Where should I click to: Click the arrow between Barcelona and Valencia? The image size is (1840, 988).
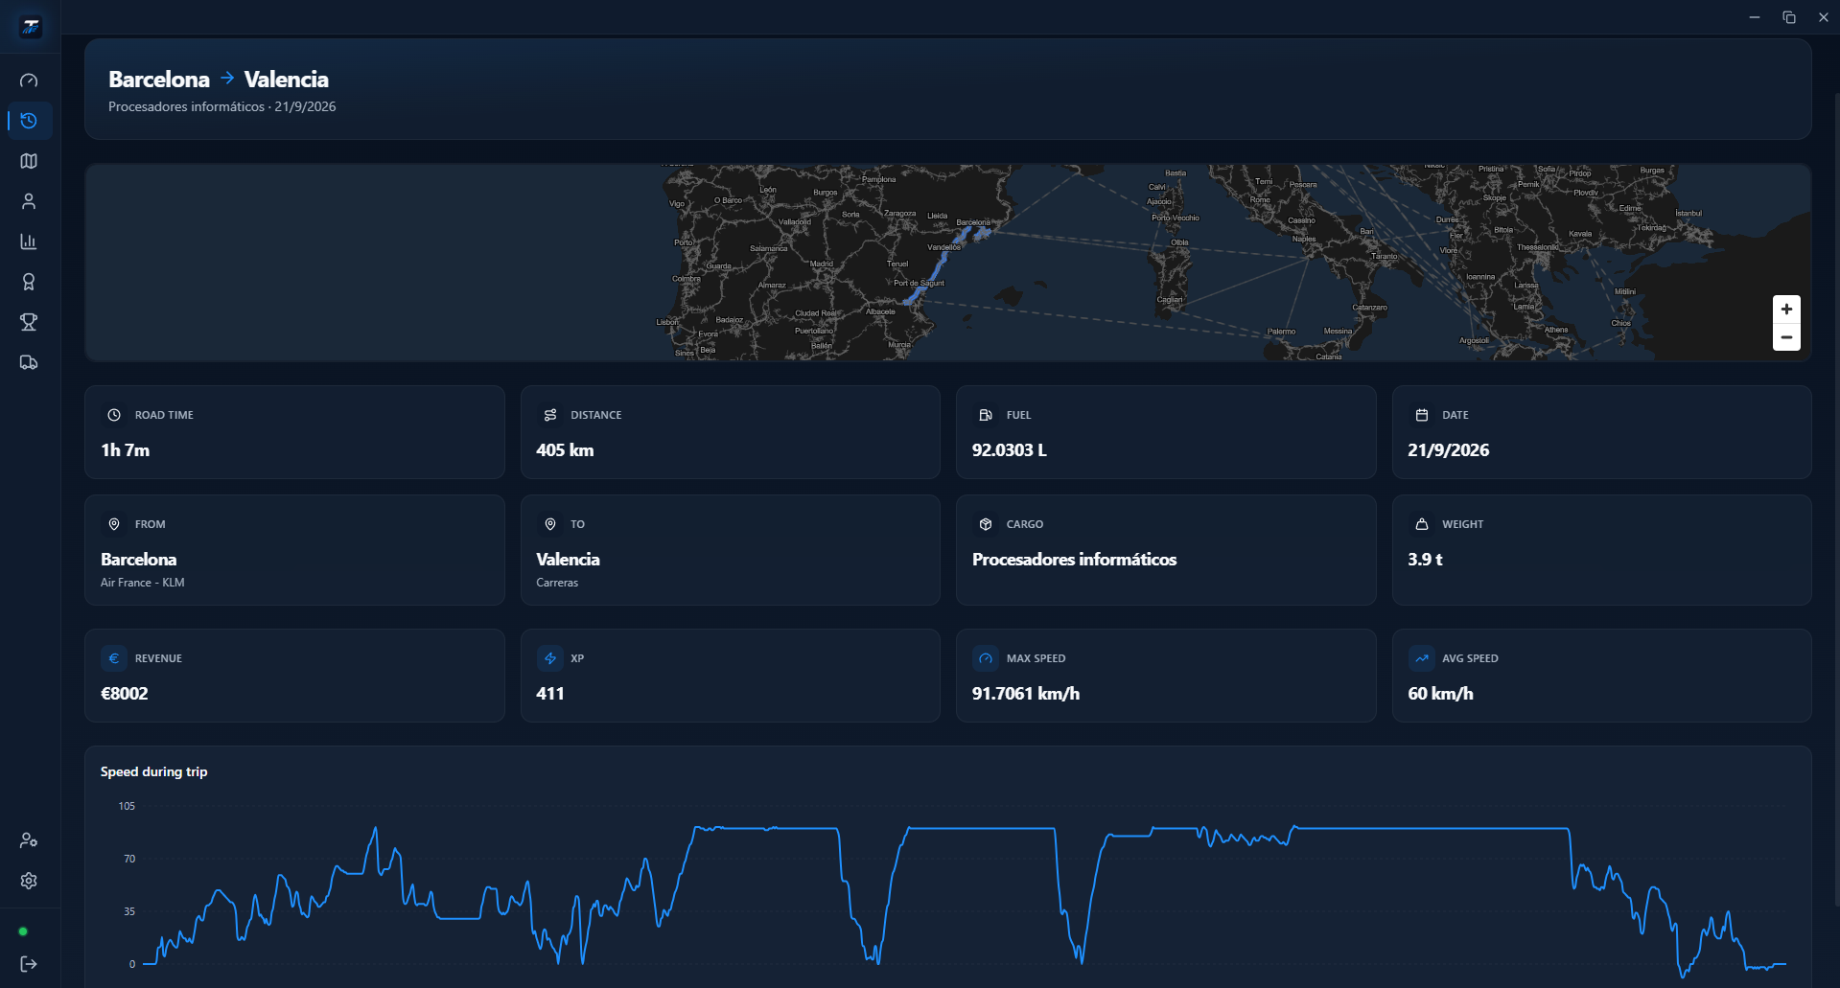click(x=227, y=79)
